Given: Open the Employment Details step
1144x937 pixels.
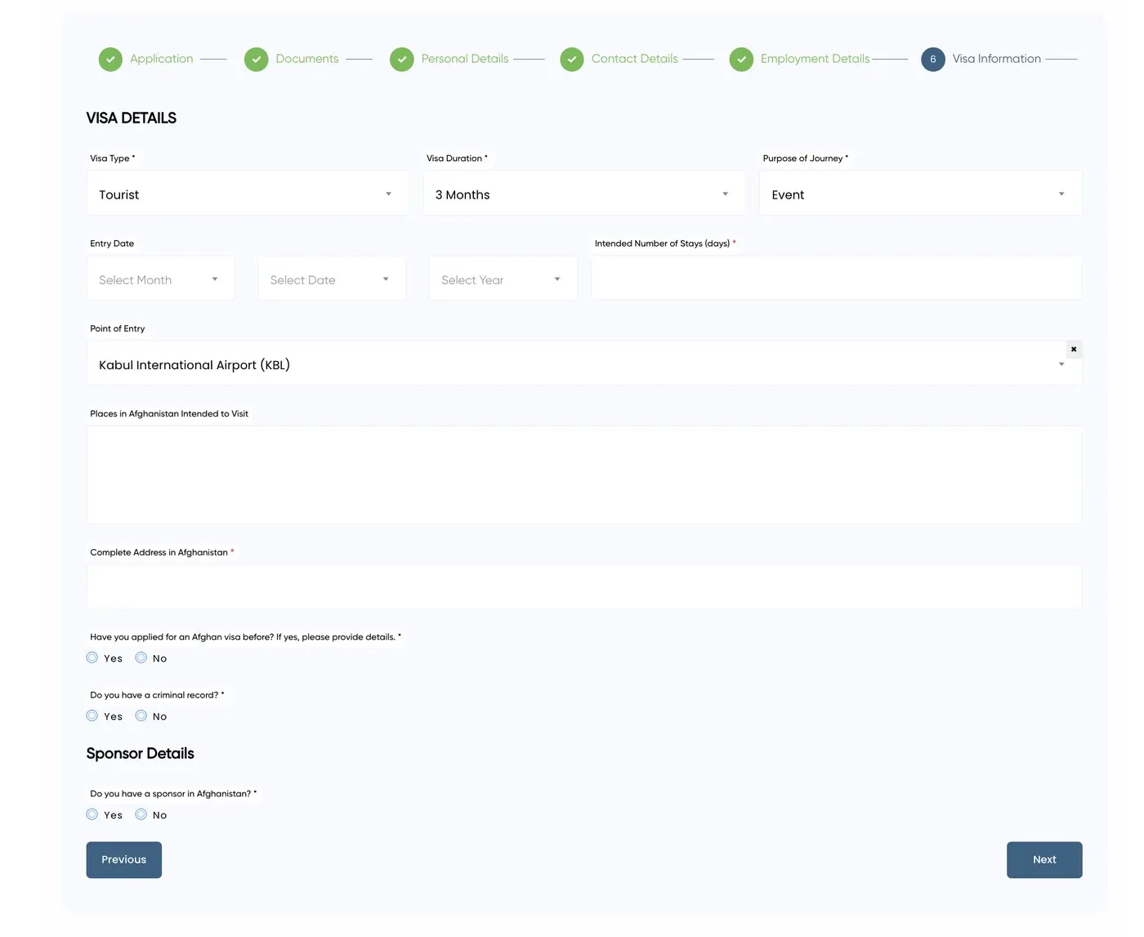Looking at the screenshot, I should click(815, 59).
